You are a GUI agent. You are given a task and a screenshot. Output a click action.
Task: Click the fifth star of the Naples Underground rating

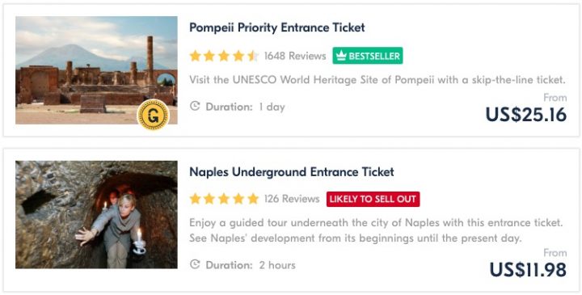253,199
